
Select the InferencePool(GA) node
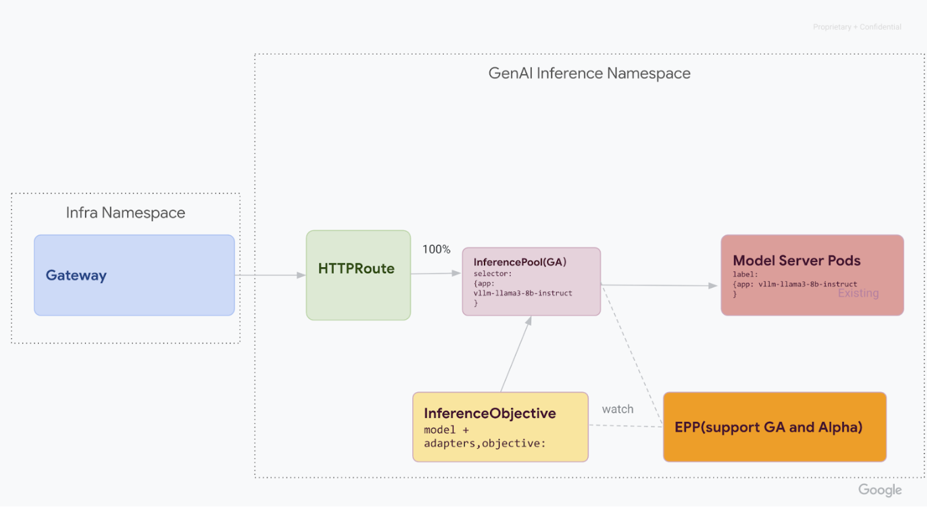coord(531,280)
